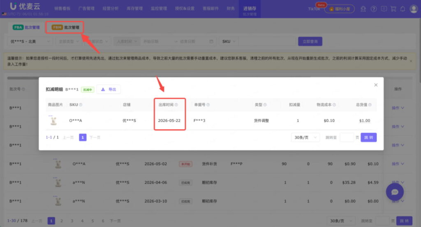421x227 pixels.
Task: Open the 全部类型 dropdown
Action: click(68, 41)
